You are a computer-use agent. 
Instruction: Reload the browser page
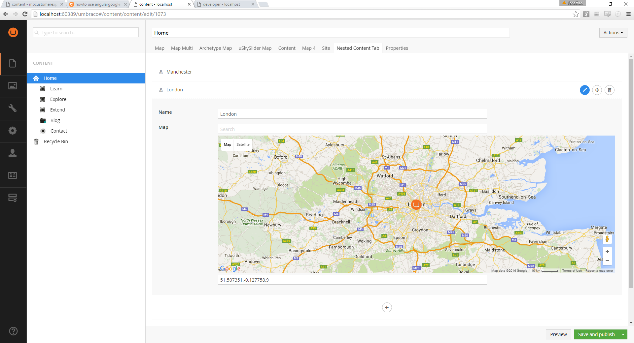pyautogui.click(x=25, y=14)
